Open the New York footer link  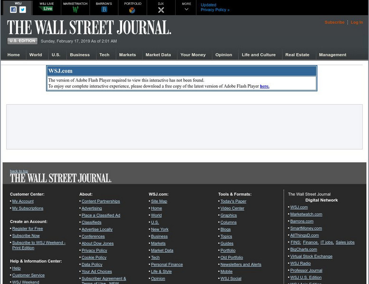(x=160, y=230)
